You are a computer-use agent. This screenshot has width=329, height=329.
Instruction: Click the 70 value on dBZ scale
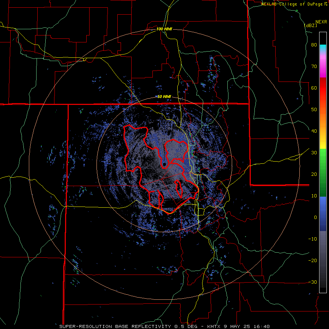point(314,67)
